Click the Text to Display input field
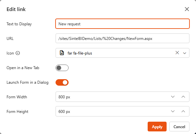The width and height of the screenshot is (196, 134). tap(122, 24)
